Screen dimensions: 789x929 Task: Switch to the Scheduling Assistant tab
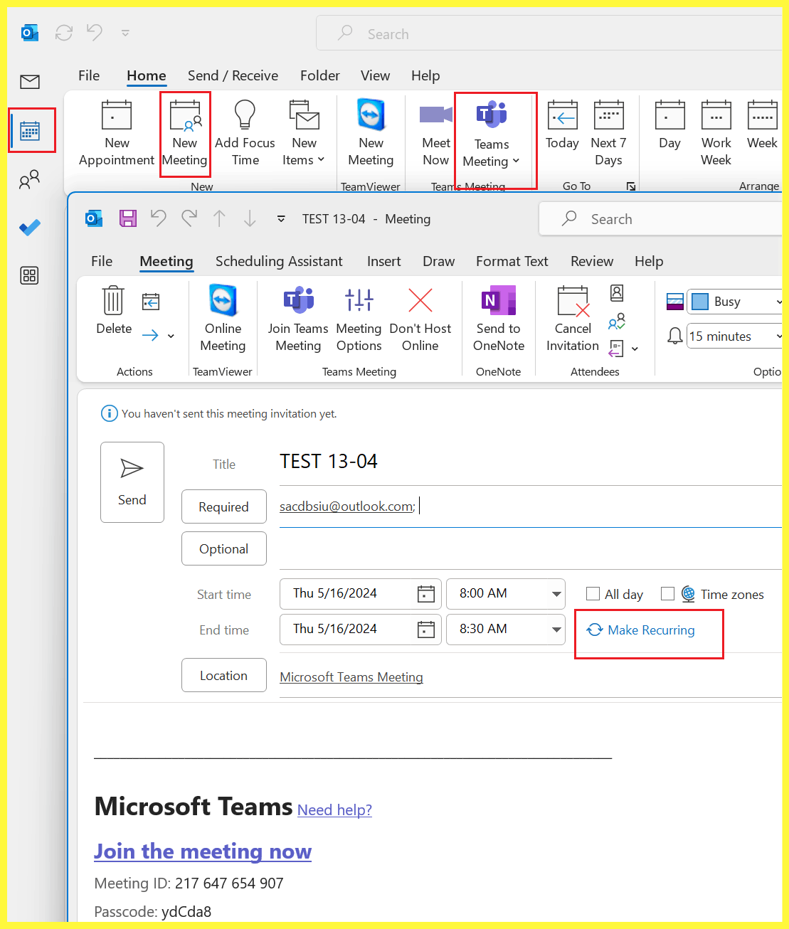(x=279, y=261)
